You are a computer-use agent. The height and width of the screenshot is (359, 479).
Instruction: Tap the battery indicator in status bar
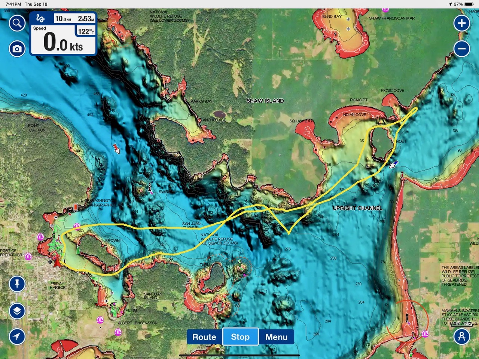tap(469, 4)
